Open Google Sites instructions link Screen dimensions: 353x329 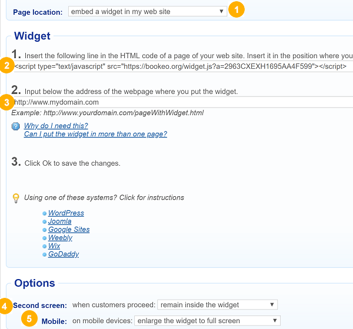[69, 229]
